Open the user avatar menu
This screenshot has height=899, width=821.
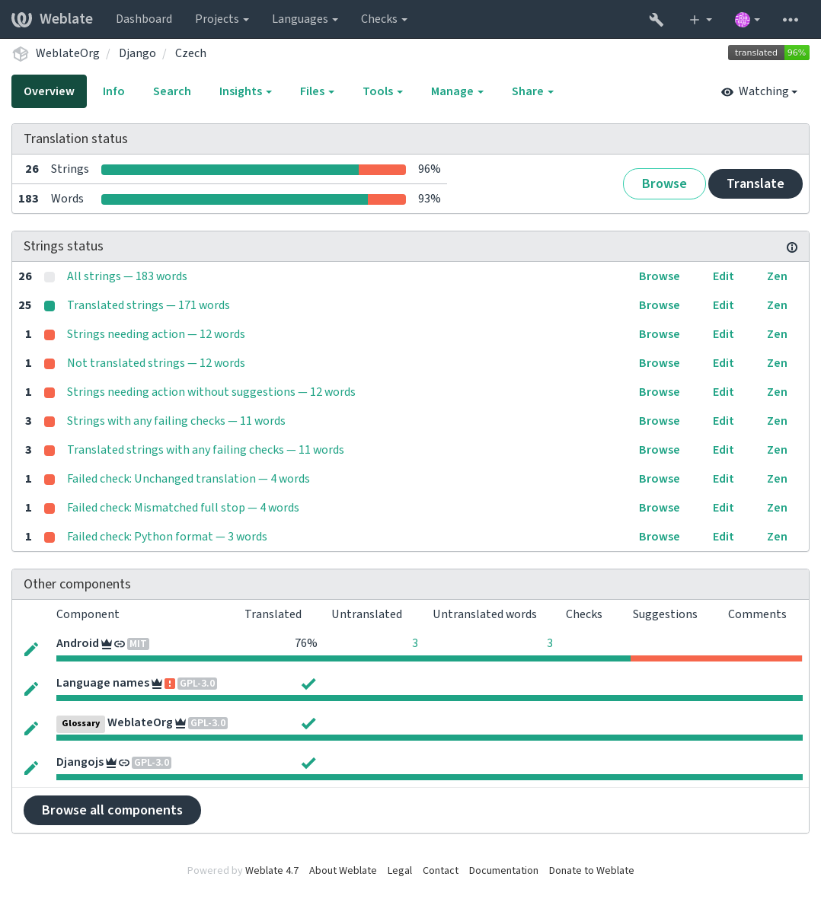coord(747,20)
